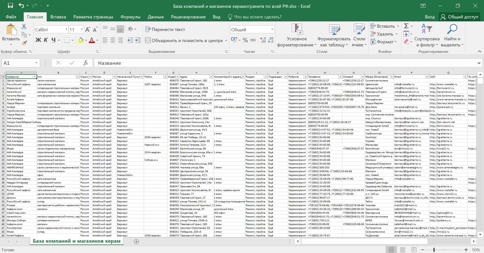Toggle Перенести текст wrap text
The height and width of the screenshot is (253, 484).
pos(165,29)
